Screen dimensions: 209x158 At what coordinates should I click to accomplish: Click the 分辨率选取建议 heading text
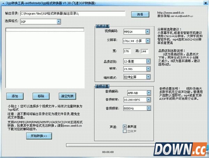169,29
